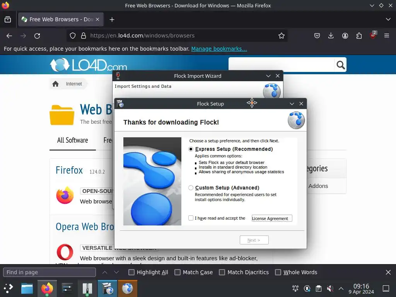Click the system settings taskbar icon
Viewport: 396px width, 297px height.
point(67,288)
